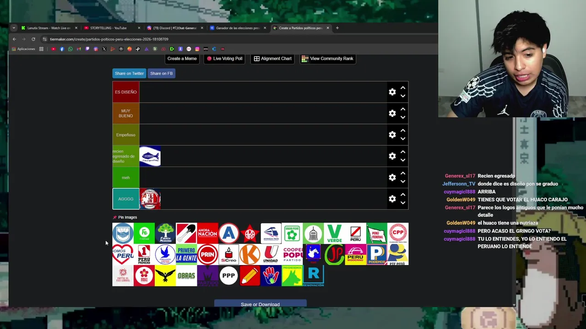
Task: Move ES DISEÑO tier down arrow
Action: coord(403,96)
